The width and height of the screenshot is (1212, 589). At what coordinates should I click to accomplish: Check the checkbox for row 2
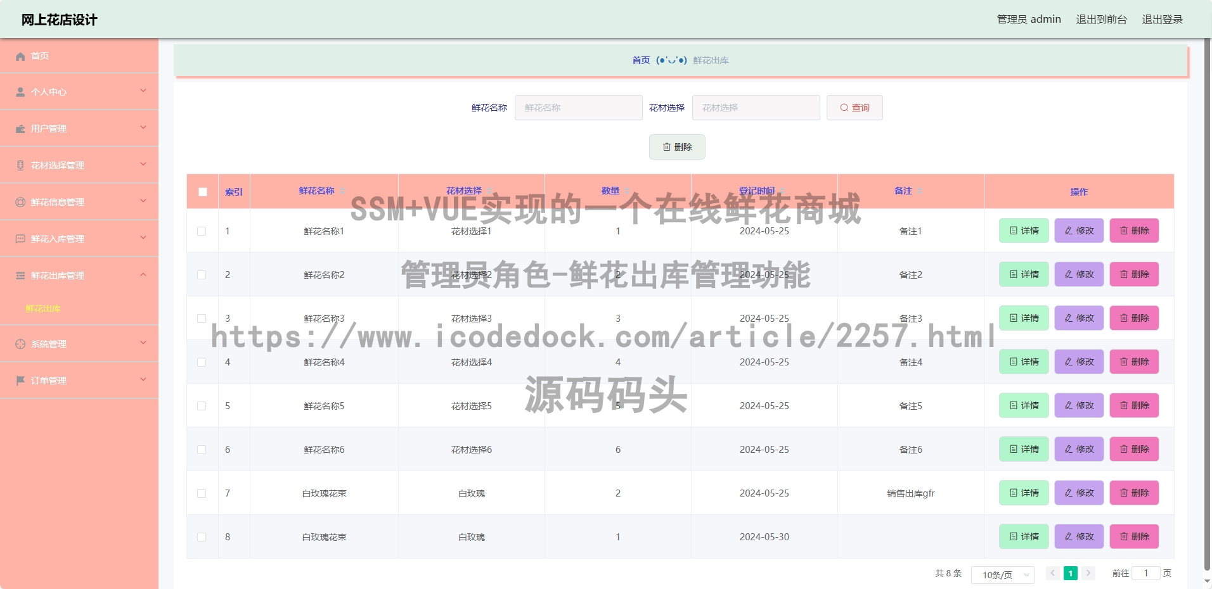tap(202, 275)
